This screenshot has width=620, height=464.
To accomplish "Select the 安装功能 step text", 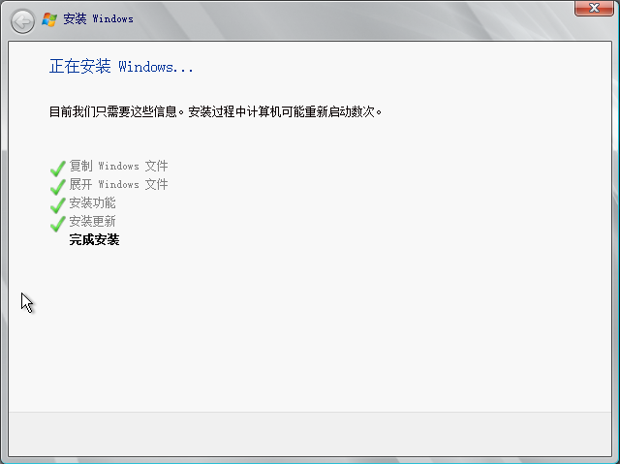I will pyautogui.click(x=93, y=202).
